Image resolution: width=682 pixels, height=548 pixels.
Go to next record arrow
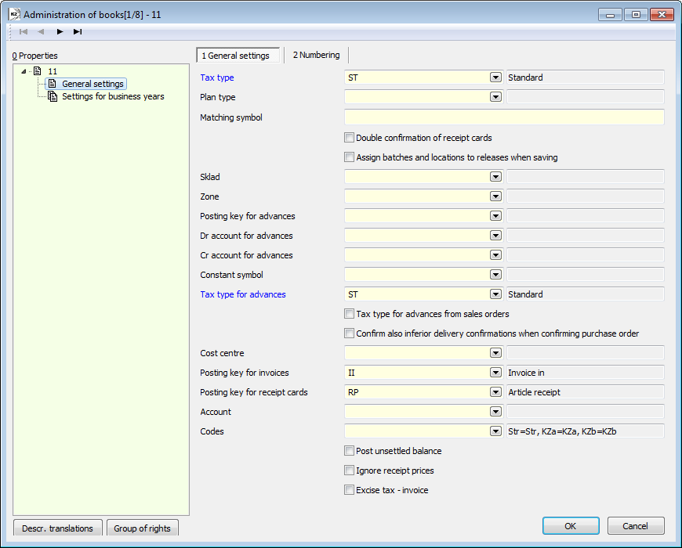point(60,31)
